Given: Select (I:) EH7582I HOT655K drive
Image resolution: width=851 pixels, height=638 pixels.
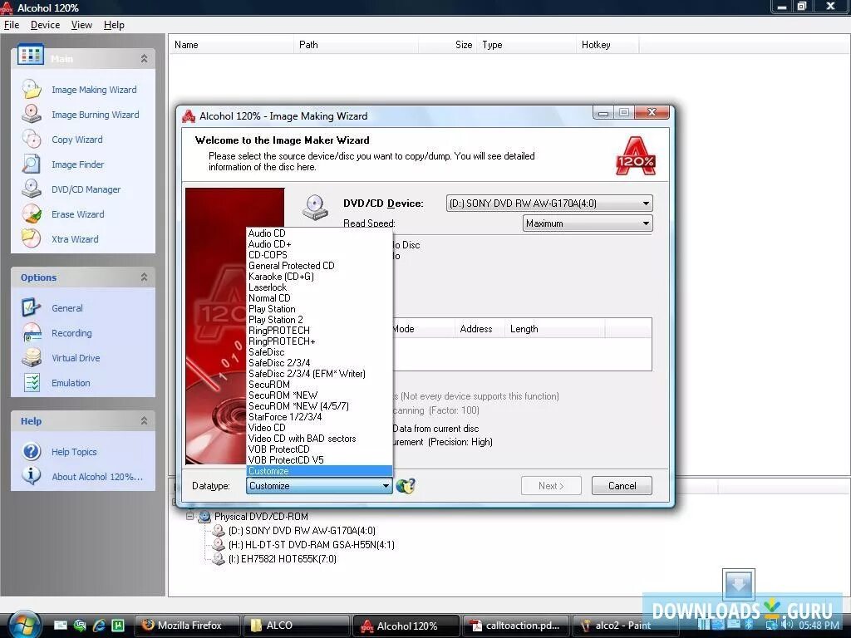Looking at the screenshot, I should pos(283,559).
